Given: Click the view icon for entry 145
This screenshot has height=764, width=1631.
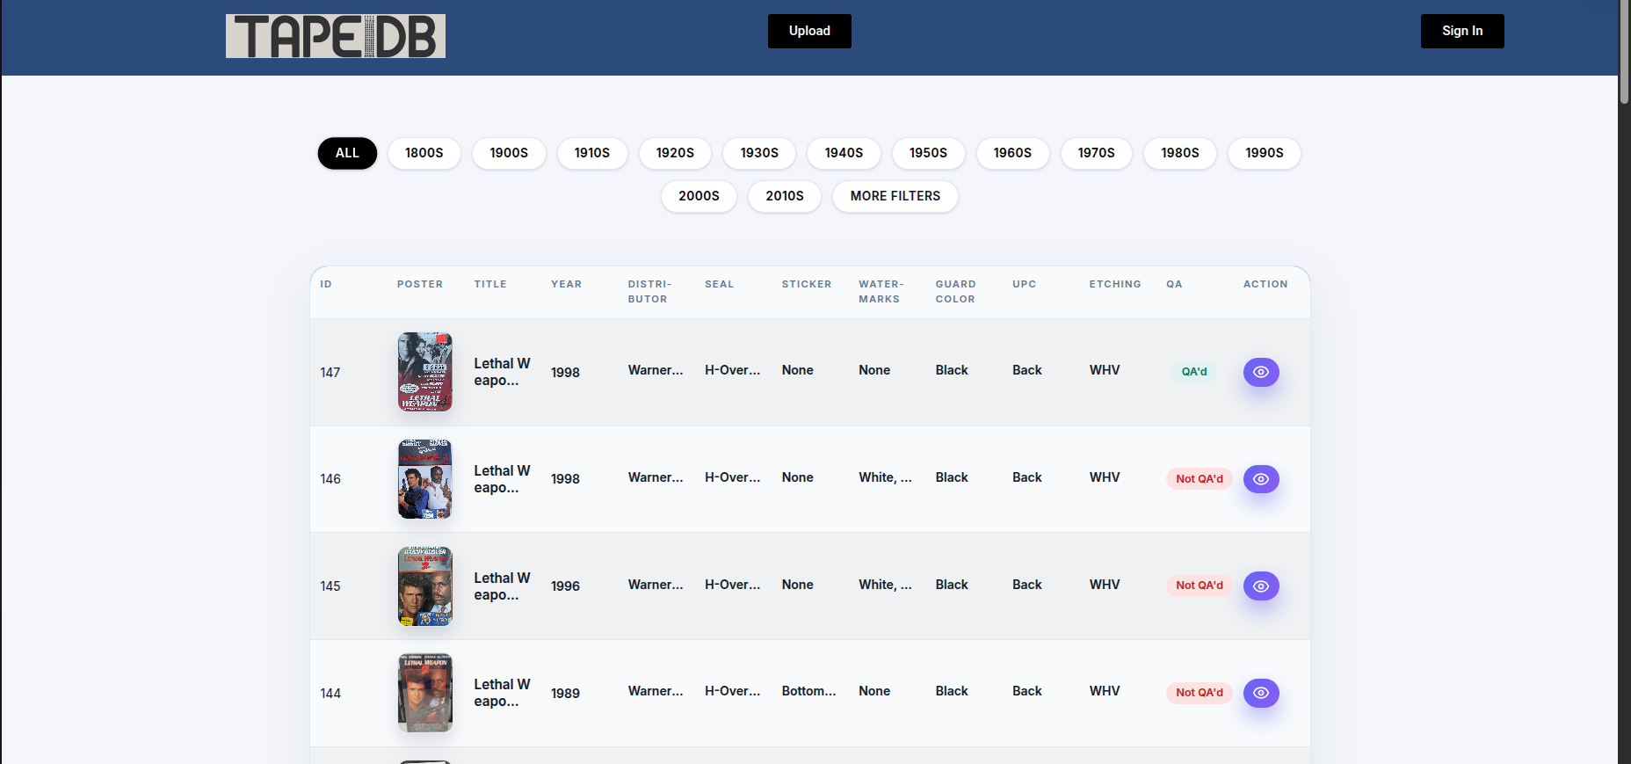Looking at the screenshot, I should [x=1260, y=586].
